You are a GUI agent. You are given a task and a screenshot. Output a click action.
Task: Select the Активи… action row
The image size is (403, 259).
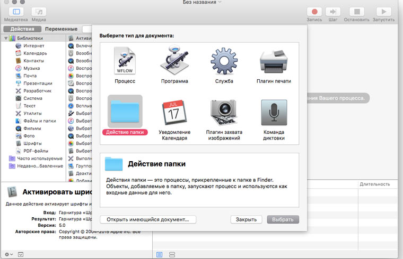[80, 38]
